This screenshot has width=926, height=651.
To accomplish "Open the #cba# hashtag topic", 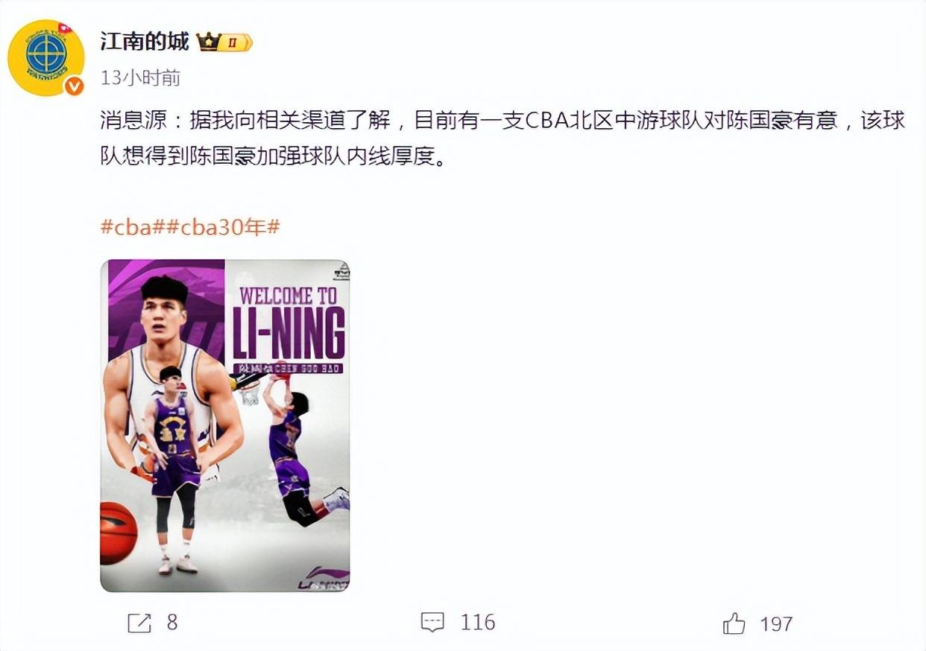I will (x=133, y=226).
